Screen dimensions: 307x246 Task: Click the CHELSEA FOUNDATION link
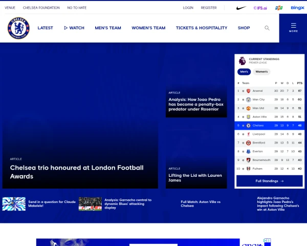click(41, 8)
